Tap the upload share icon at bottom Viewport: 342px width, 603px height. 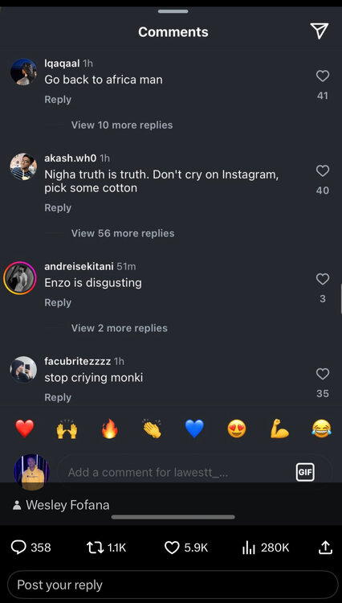tap(325, 548)
